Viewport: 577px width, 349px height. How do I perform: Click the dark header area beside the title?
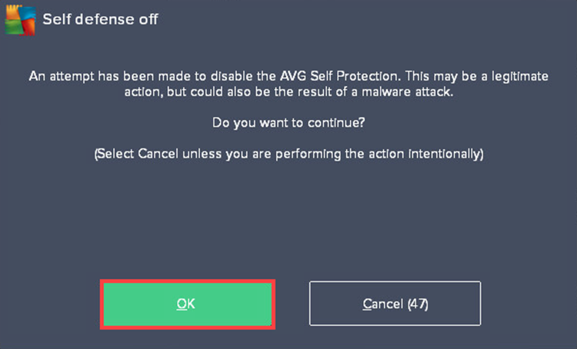click(368, 19)
